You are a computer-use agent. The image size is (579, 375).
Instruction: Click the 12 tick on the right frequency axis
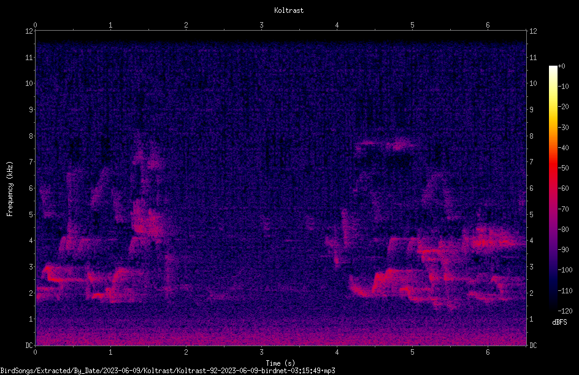(533, 31)
